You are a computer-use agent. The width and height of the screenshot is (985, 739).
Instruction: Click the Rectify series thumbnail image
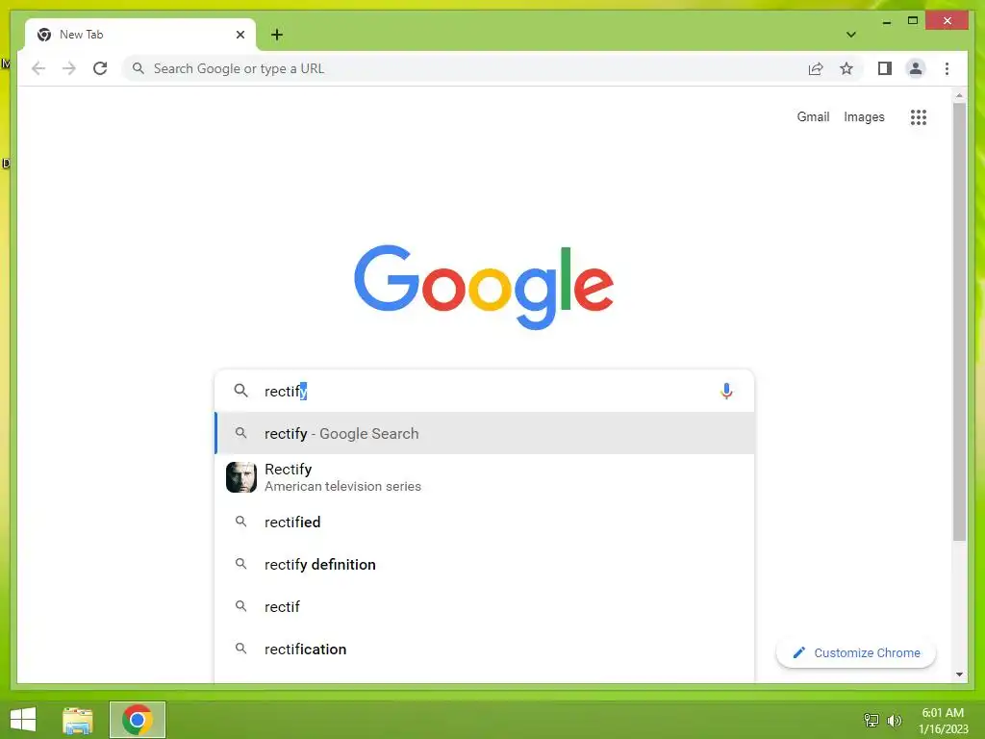tap(241, 477)
